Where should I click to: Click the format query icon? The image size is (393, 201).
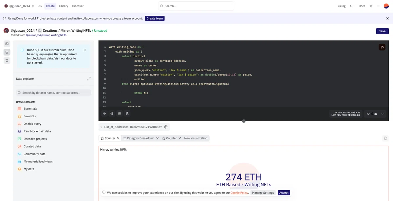[120, 114]
